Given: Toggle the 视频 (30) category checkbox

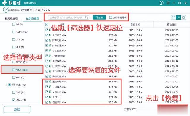Looking at the screenshot, I should click(9, 85).
